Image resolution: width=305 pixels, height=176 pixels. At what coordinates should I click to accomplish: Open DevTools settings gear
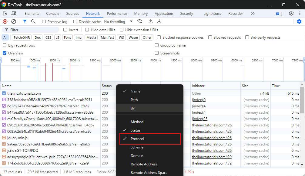(291, 13)
